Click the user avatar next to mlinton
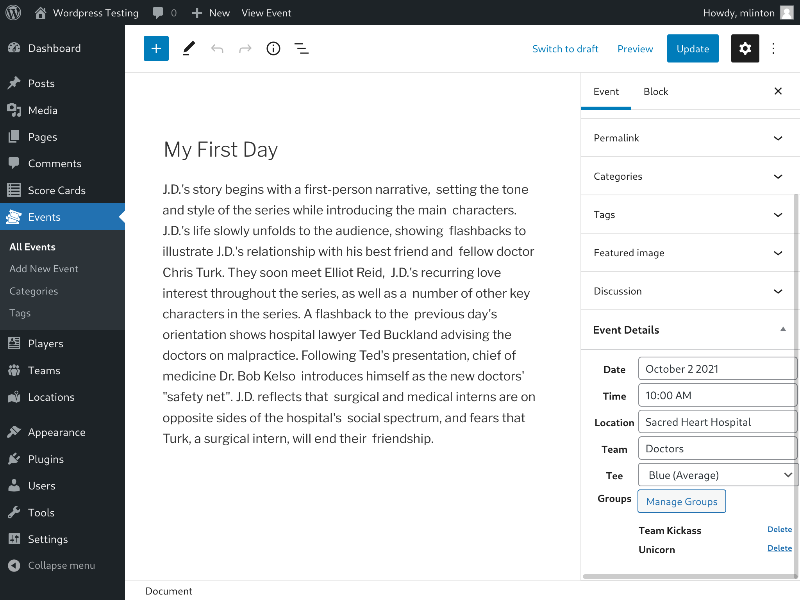This screenshot has width=800, height=600. 786,12
